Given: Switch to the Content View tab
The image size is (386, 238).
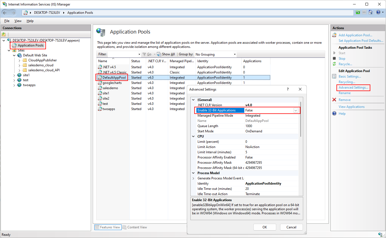Looking at the screenshot, I should (135, 227).
